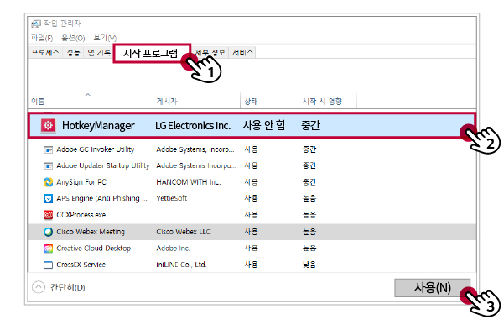Click publisher IniLINE Co., Ltd.
Viewport: 504px width, 330px height.
(181, 265)
